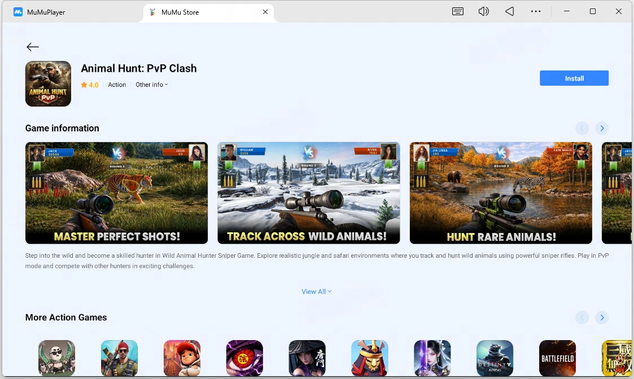Maximize the MuMuPlayer window
This screenshot has height=379, width=634.
click(593, 11)
